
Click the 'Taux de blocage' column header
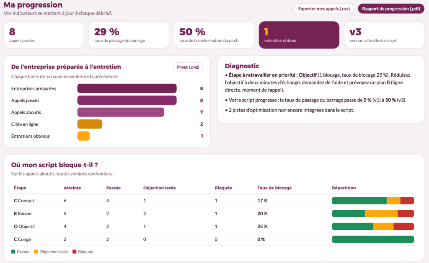point(274,188)
